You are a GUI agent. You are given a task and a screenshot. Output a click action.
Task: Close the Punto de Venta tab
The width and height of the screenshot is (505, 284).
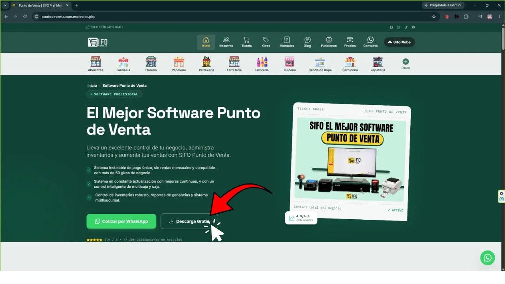pyautogui.click(x=67, y=6)
